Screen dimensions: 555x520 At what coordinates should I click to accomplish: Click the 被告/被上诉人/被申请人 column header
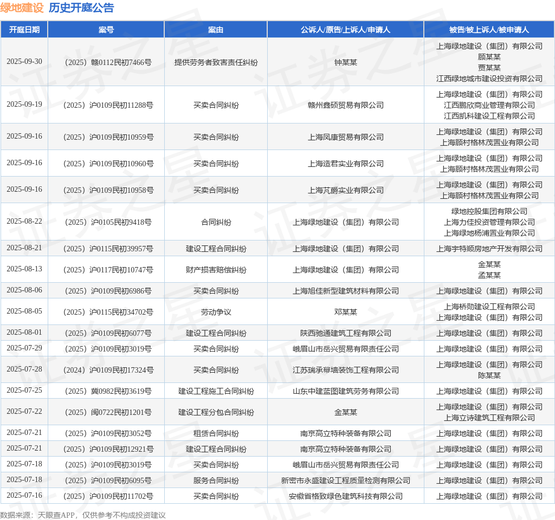coord(489,30)
